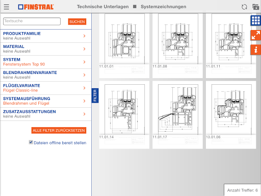Expand the ZUSATZAUSSTATTUNGEN filter
Image resolution: width=261 pixels, height=196 pixels.
point(46,114)
